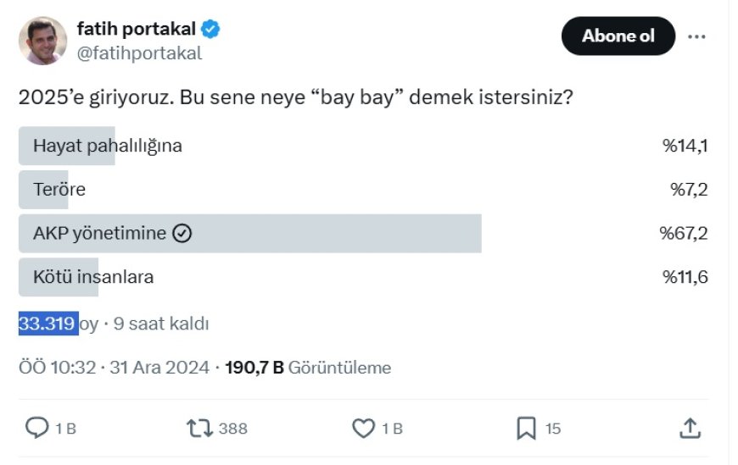The image size is (738, 465).
Task: Like the tweet with heart icon
Action: [363, 429]
